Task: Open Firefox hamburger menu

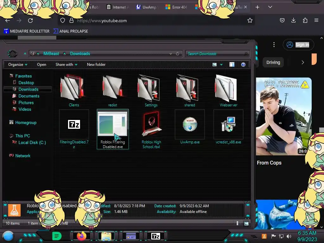Action: pos(316,20)
